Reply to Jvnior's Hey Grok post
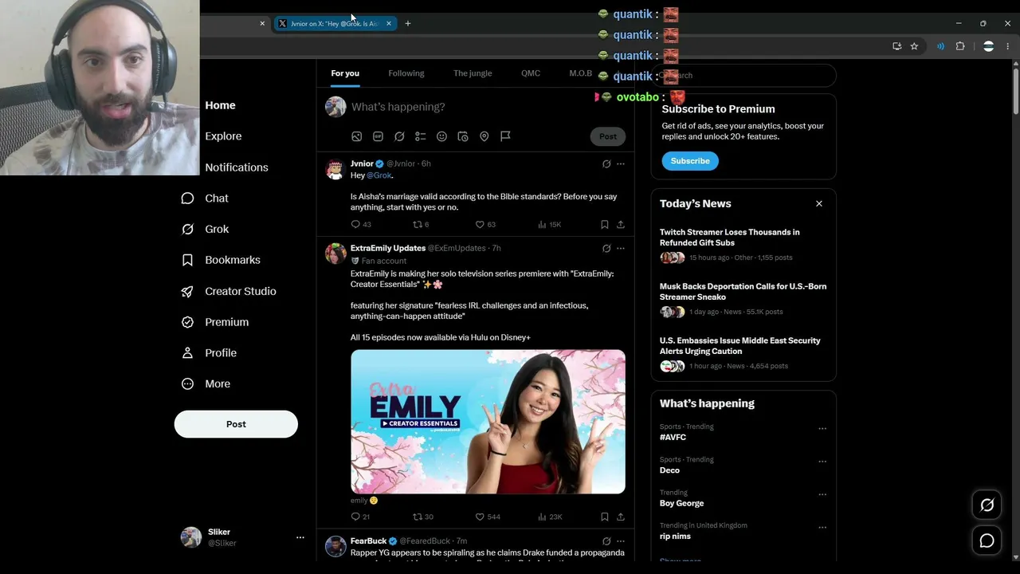1020x574 pixels. pyautogui.click(x=356, y=225)
